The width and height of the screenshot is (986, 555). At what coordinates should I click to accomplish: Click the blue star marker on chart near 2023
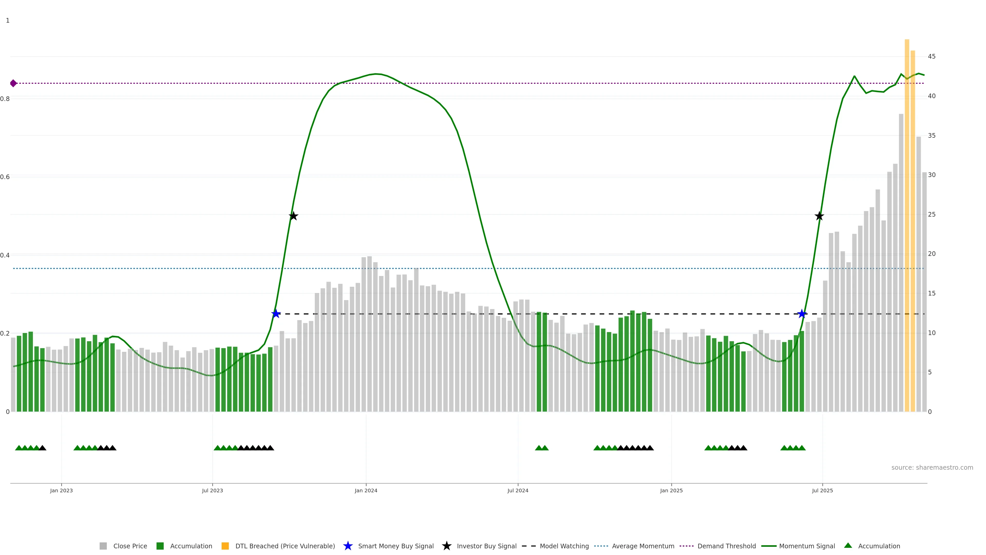coord(276,314)
